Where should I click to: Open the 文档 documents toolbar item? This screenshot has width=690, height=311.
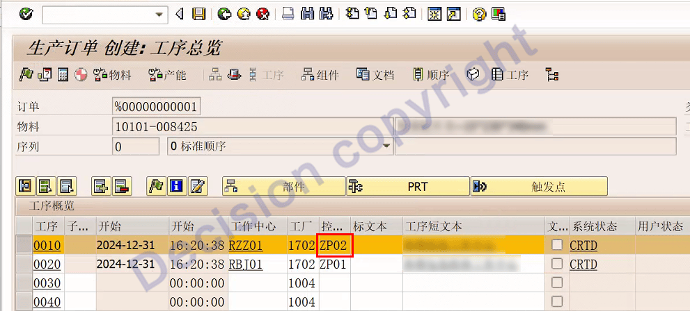375,75
